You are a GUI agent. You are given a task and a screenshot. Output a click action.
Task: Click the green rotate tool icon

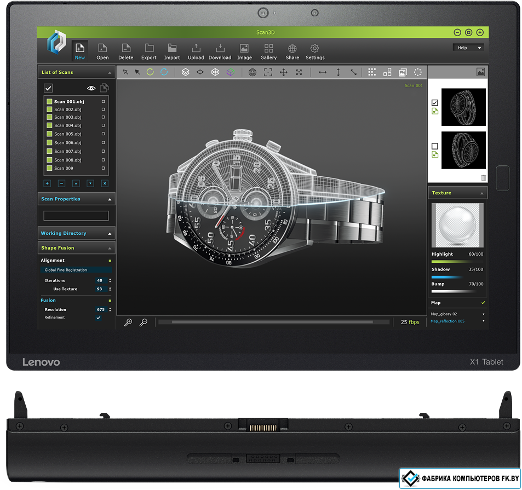pyautogui.click(x=150, y=72)
